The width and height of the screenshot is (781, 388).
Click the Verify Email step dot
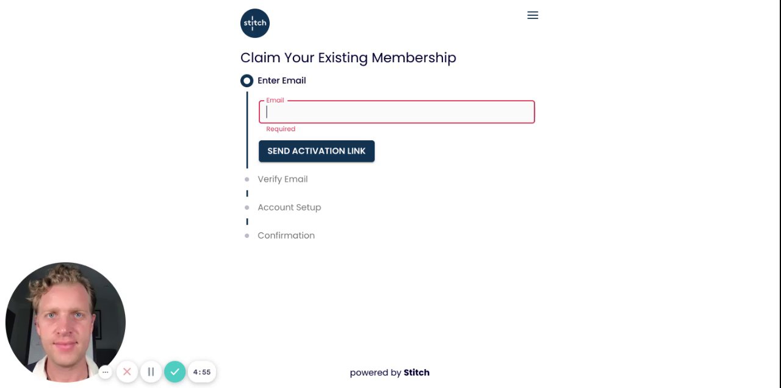247,179
